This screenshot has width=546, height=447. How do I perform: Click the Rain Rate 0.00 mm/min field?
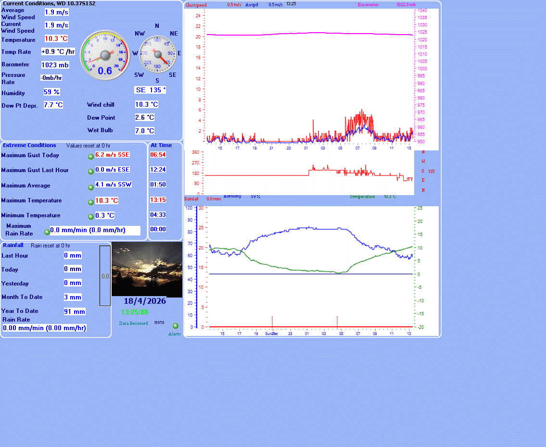pyautogui.click(x=45, y=328)
